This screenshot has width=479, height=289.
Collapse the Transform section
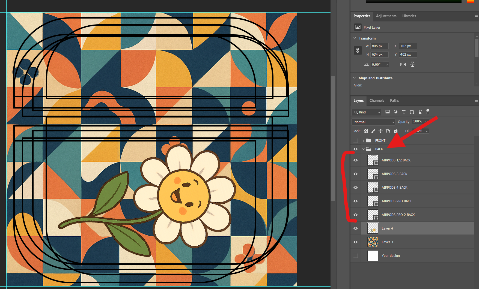[355, 38]
